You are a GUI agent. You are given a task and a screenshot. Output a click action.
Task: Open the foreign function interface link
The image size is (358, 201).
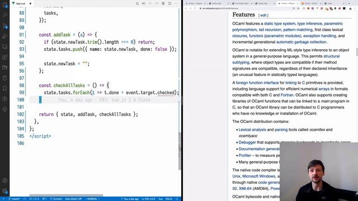257,83
